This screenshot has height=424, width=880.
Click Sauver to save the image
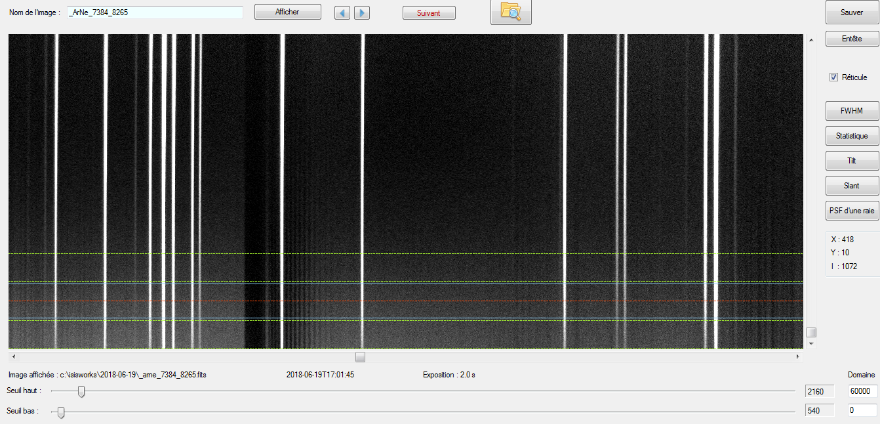click(851, 12)
